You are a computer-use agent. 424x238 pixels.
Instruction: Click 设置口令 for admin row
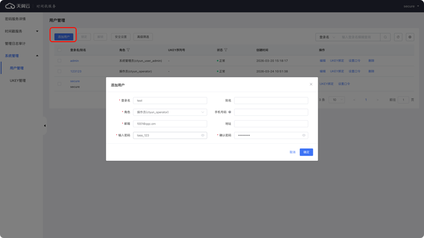(x=355, y=61)
